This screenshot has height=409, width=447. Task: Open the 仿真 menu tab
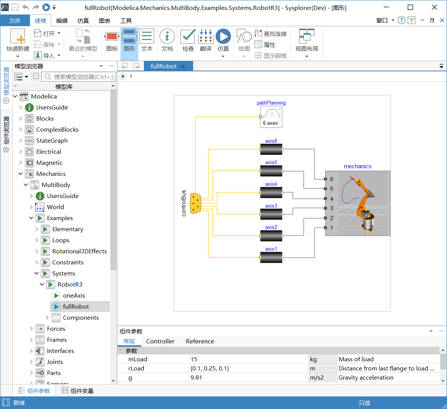click(83, 21)
